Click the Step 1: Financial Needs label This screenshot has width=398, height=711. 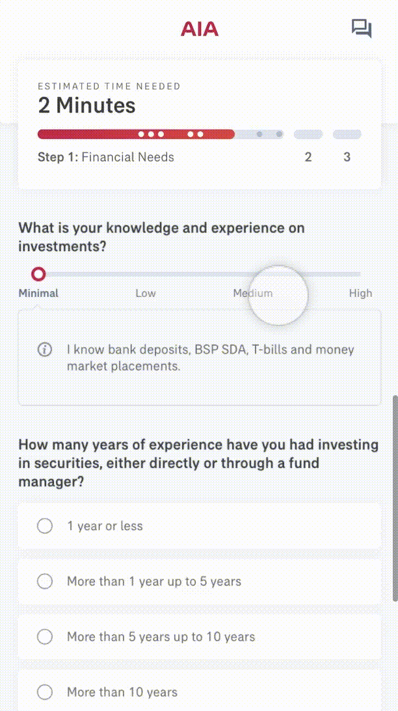point(106,157)
